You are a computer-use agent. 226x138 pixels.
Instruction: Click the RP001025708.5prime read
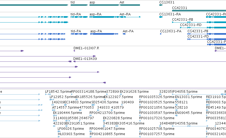coord(140,131)
